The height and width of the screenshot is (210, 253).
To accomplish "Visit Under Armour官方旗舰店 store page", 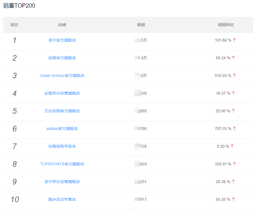I will 62,76.
